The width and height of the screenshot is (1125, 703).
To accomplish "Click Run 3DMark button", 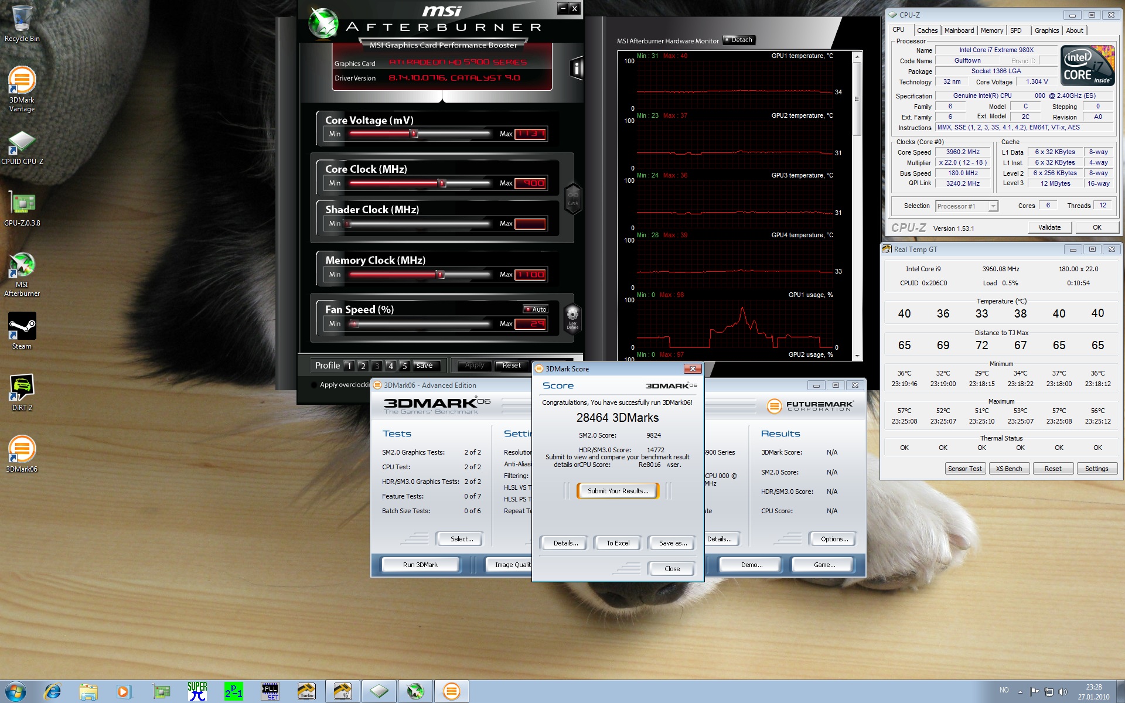I will pos(420,565).
